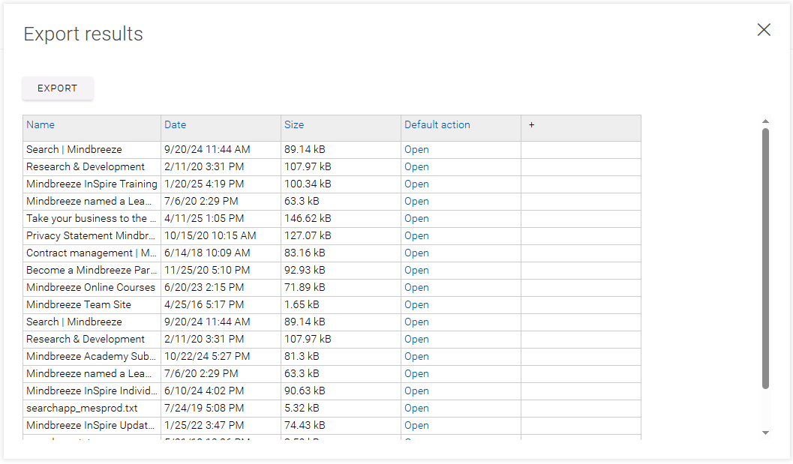Click the size value 92.93 kB
793x464 pixels.
(x=305, y=270)
